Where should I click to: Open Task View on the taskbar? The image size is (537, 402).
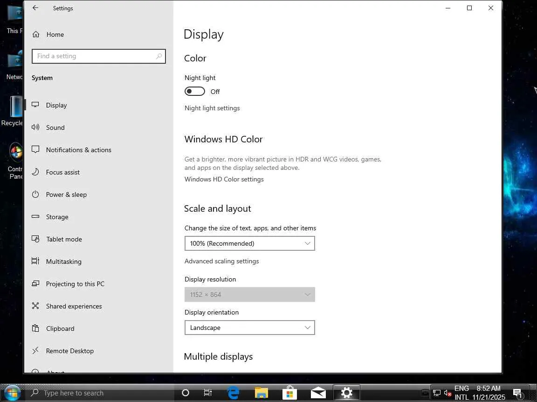[207, 393]
